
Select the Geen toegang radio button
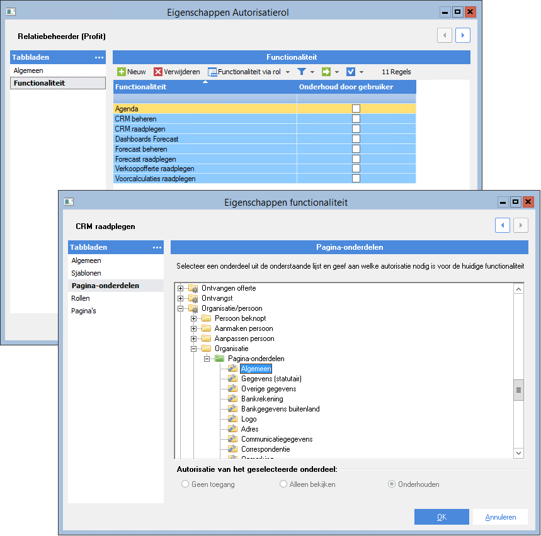(185, 484)
